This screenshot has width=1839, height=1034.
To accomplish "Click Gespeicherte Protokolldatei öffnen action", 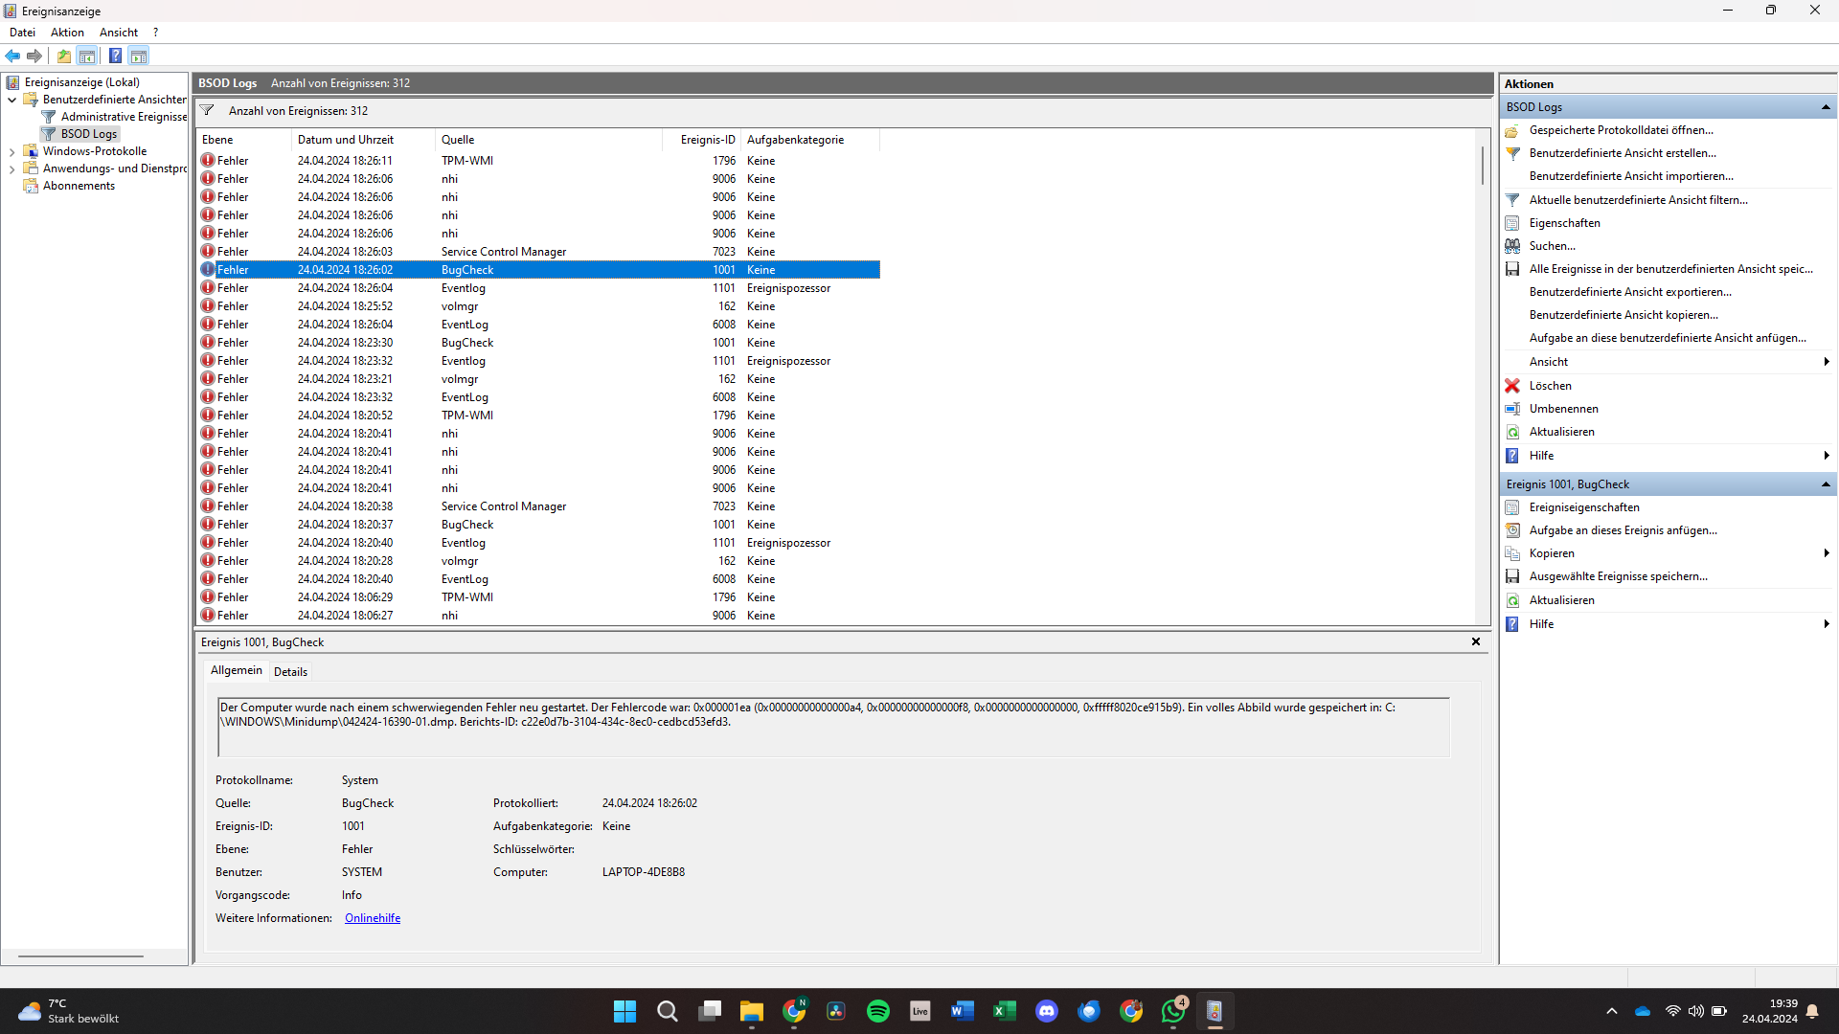I will click(1621, 130).
